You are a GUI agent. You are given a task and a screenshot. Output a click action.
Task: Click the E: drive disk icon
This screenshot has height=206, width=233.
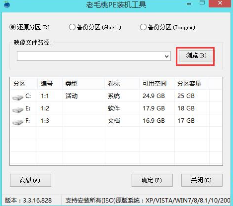pyautogui.click(x=18, y=110)
